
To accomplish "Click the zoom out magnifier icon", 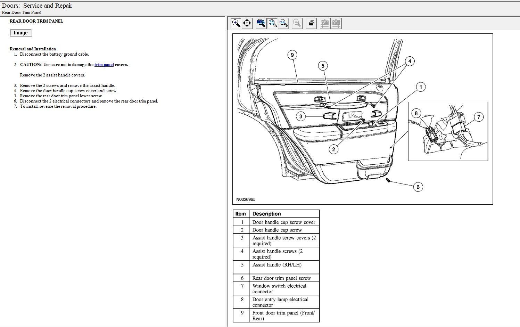I will pos(297,23).
